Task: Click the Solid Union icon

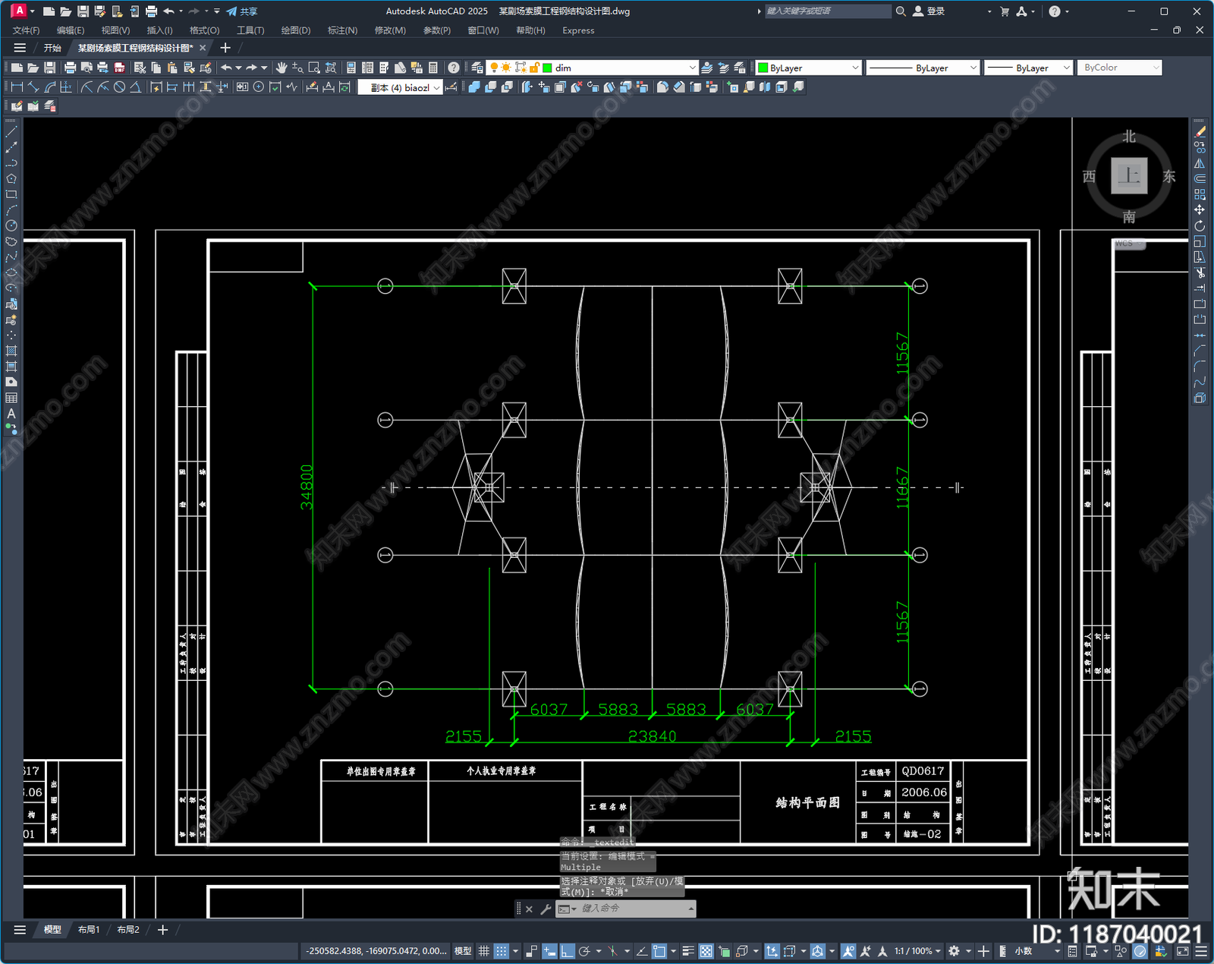Action: (474, 87)
